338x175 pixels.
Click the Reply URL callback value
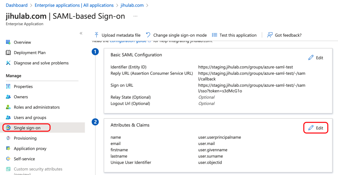(252, 76)
